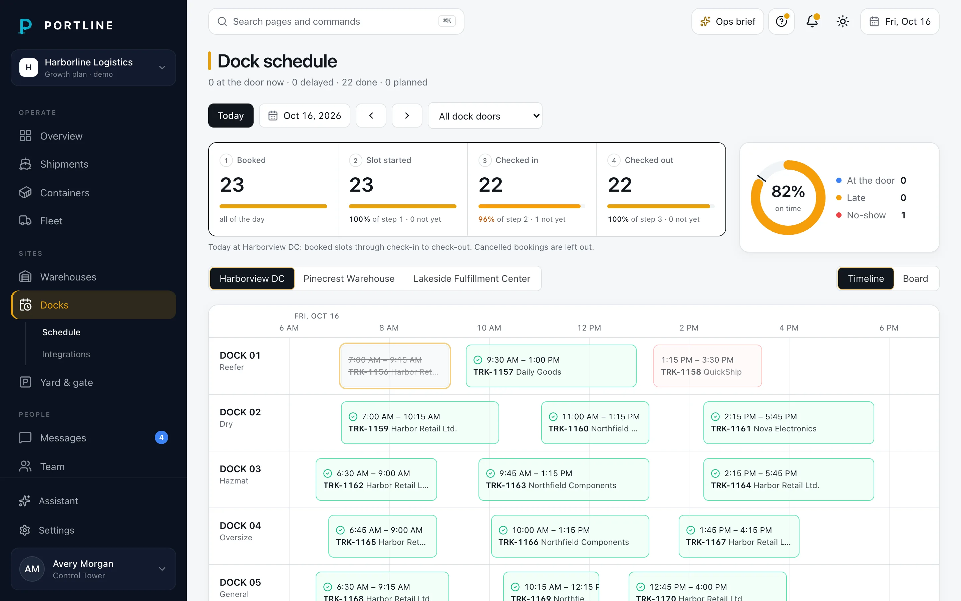Screen dimensions: 961x601
Task: Toggle light theme sun icon
Action: tap(843, 21)
